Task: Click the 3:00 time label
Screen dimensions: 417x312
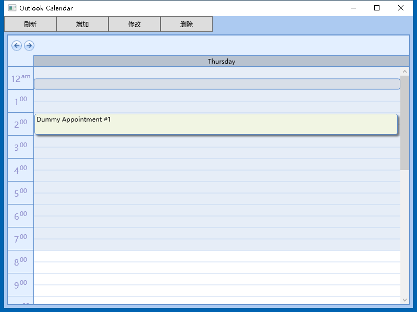Action: pyautogui.click(x=21, y=147)
